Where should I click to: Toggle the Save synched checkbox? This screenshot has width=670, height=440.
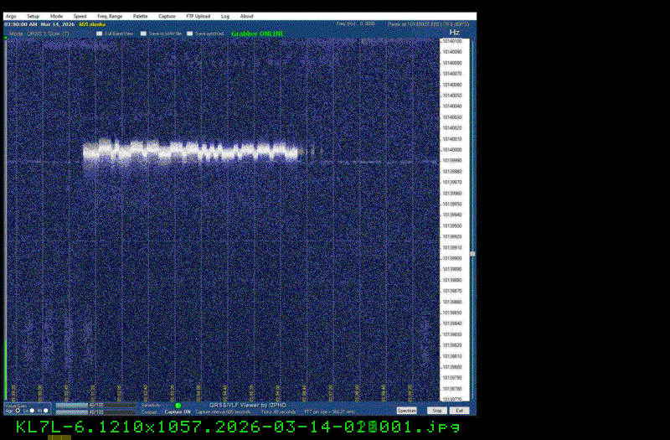click(x=189, y=34)
